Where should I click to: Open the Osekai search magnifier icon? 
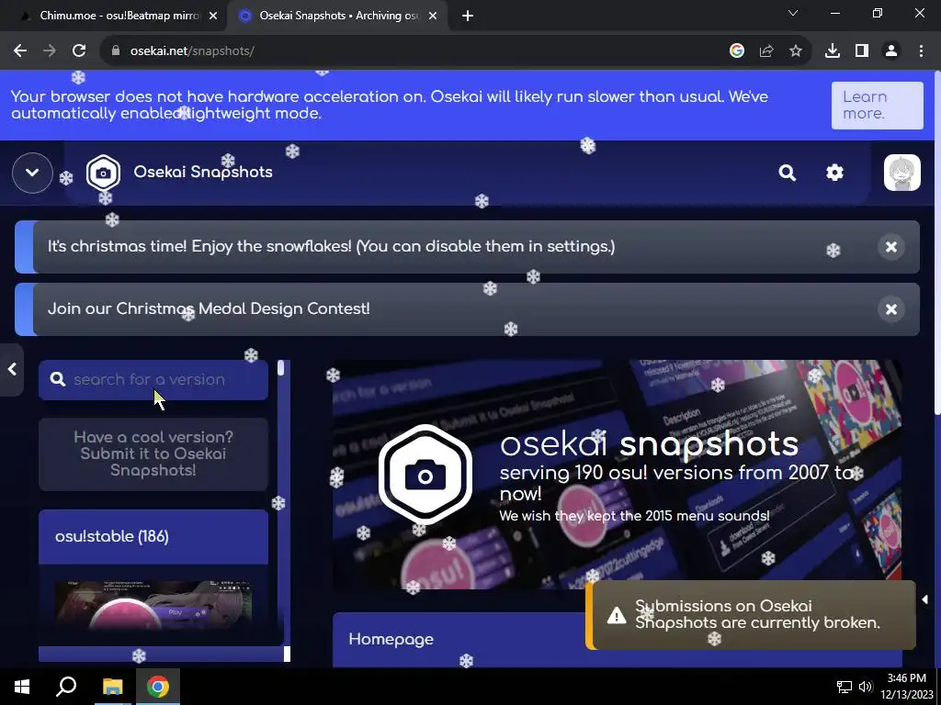(787, 173)
